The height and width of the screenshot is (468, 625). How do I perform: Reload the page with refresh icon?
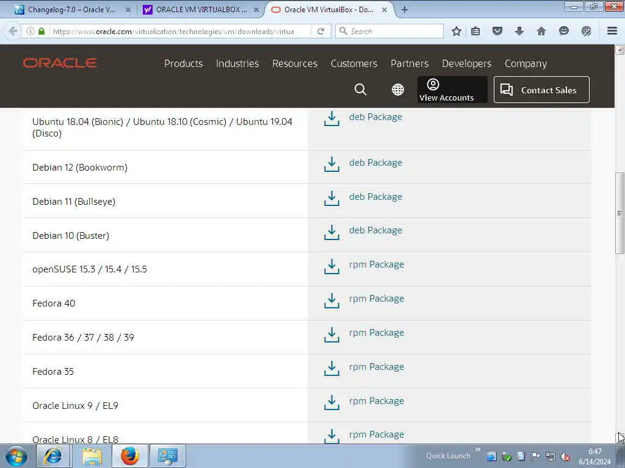(x=320, y=32)
